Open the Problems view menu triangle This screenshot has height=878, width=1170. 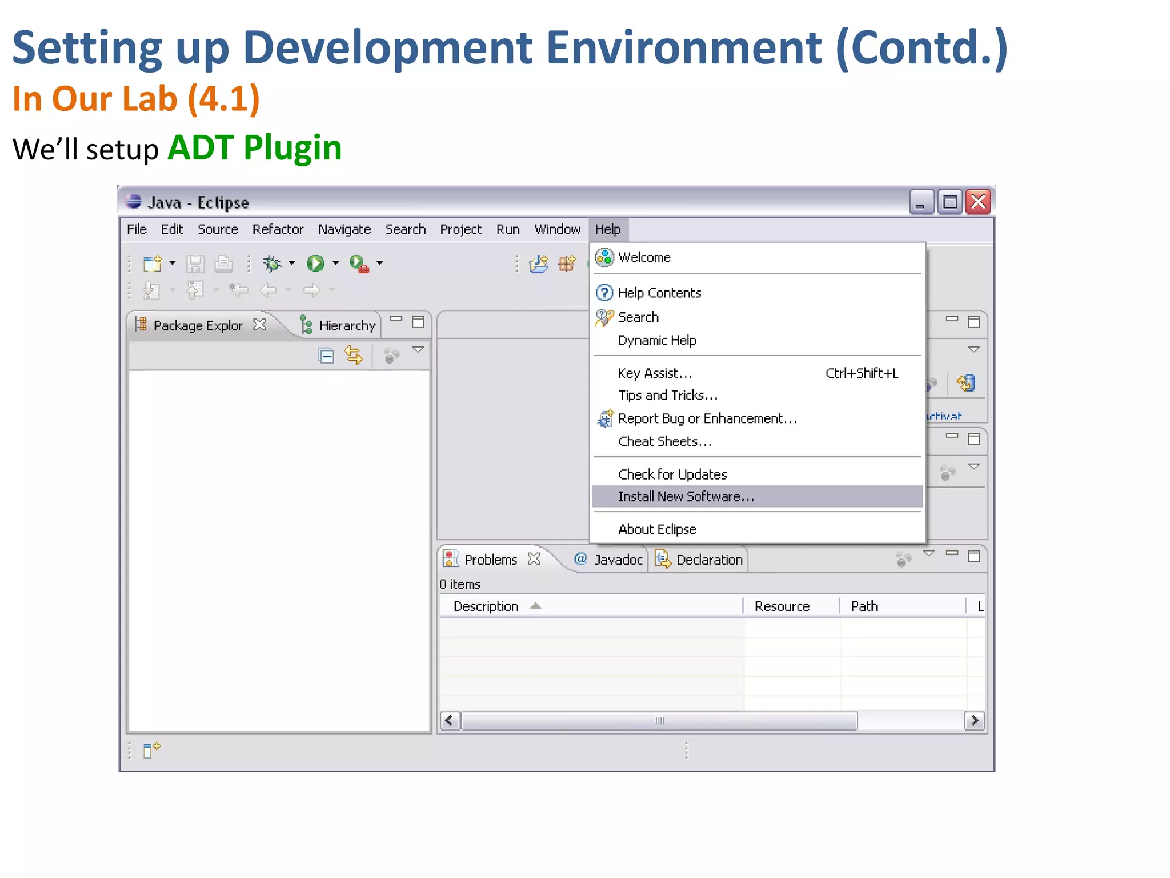tap(929, 553)
